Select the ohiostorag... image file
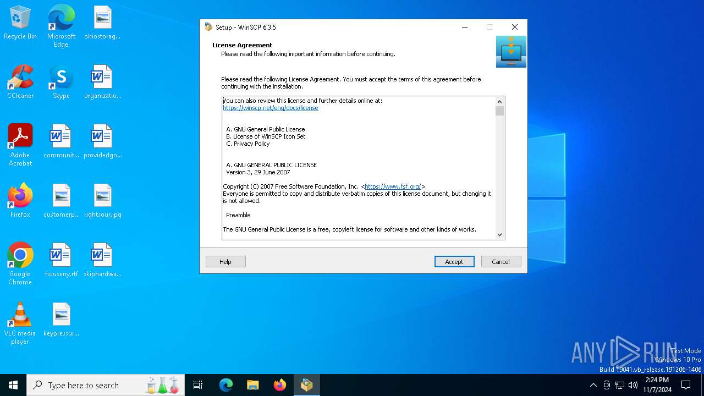This screenshot has height=396, width=704. click(102, 23)
